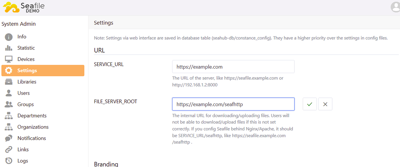This screenshot has width=400, height=167.
Task: Cancel the FILE_SERVER_ROOT edit with X
Action: [x=325, y=104]
